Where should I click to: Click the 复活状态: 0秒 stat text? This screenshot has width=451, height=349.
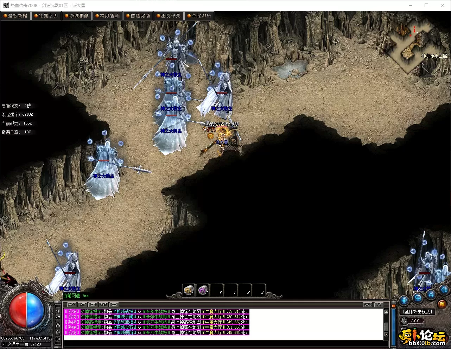16,106
